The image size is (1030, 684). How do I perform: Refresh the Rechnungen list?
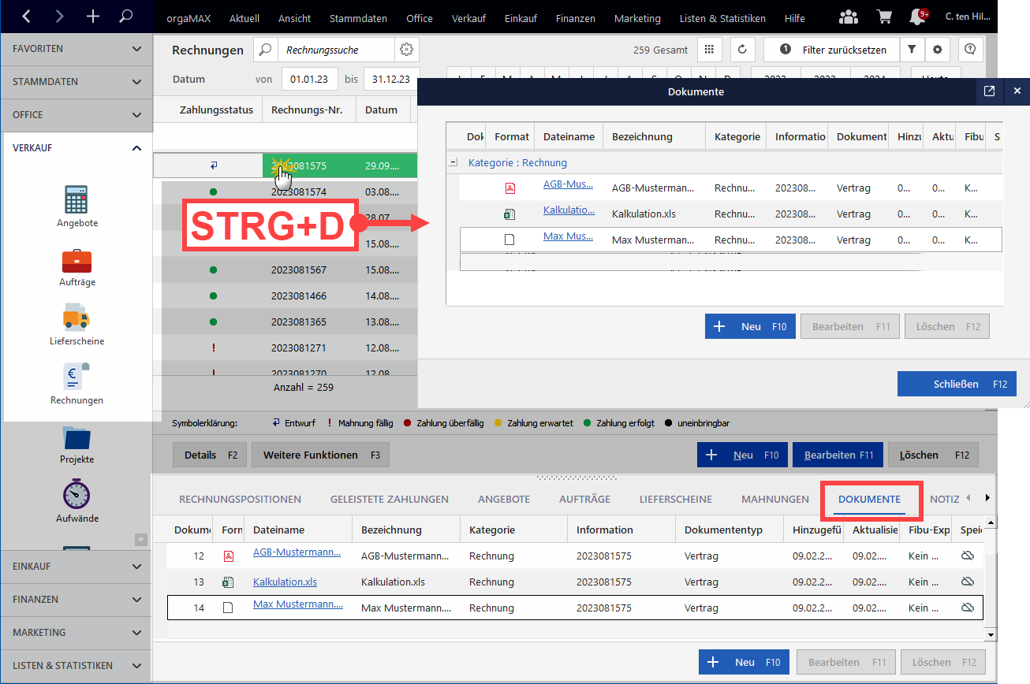click(x=742, y=50)
